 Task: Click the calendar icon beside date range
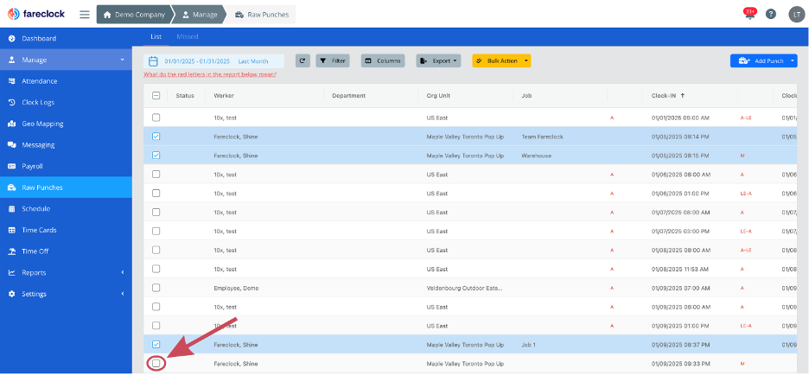[153, 60]
